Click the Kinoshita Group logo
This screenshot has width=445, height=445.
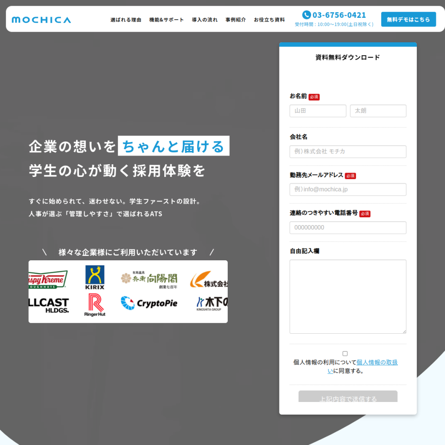(212, 304)
